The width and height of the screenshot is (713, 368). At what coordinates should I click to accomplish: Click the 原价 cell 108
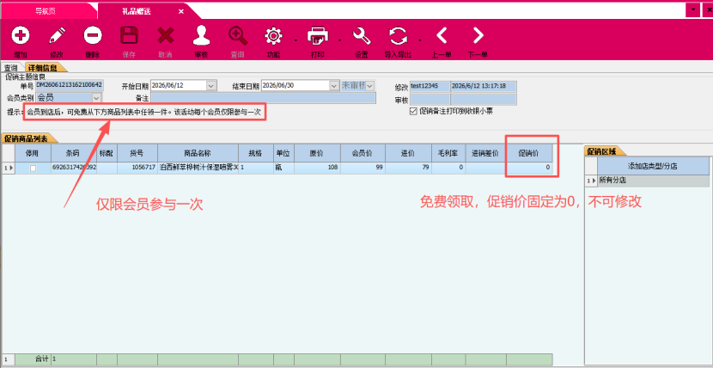tap(316, 169)
